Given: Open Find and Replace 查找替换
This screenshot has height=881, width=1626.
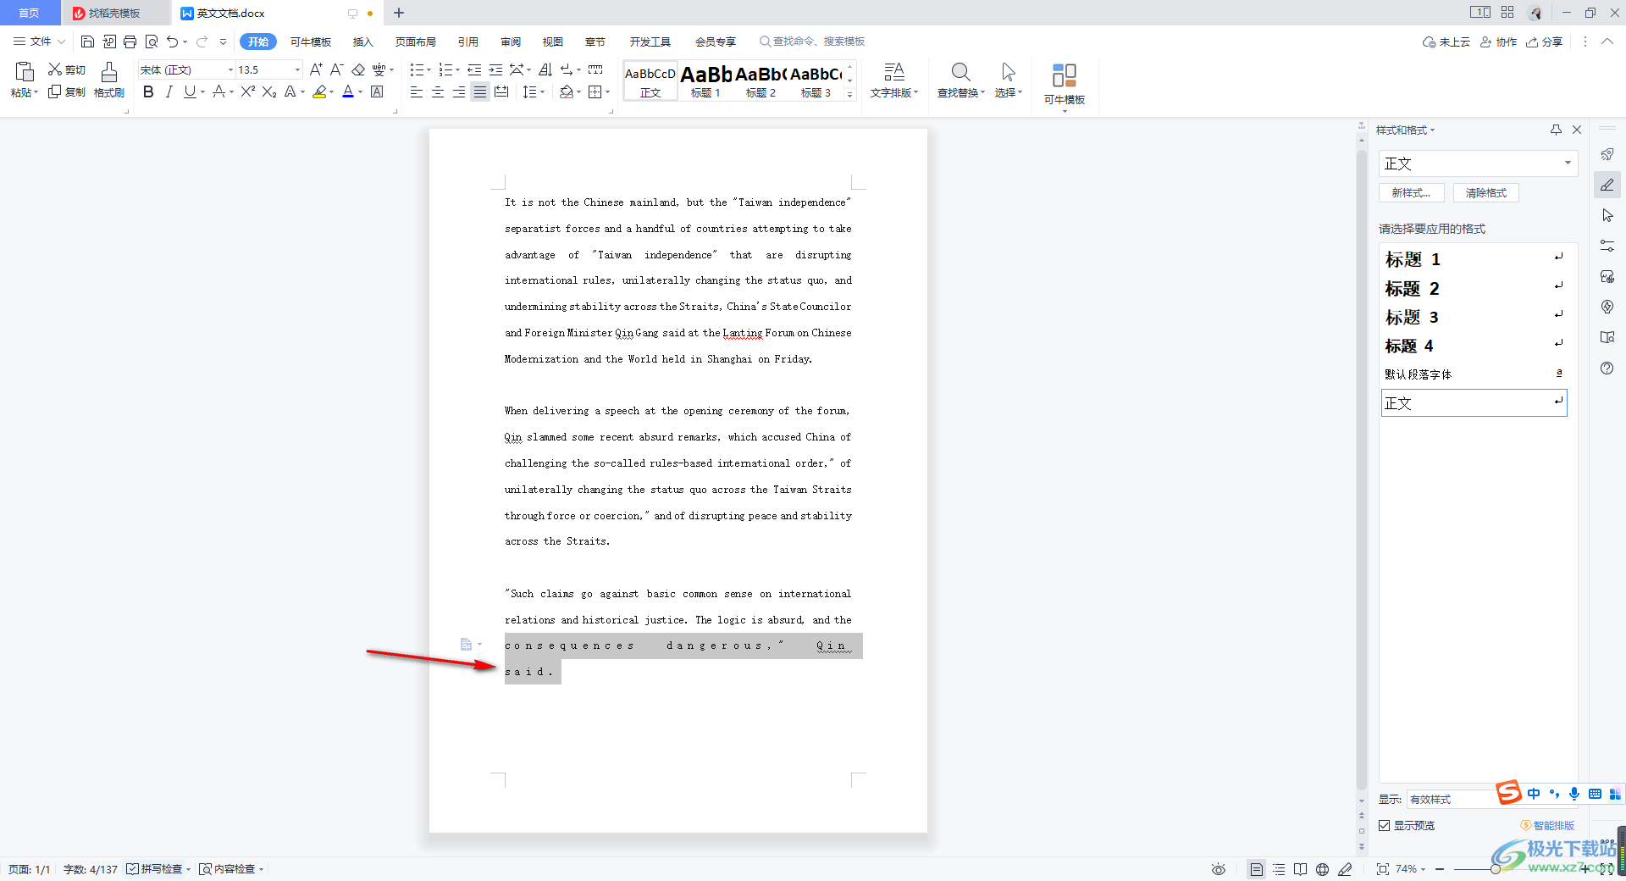Looking at the screenshot, I should (x=960, y=80).
